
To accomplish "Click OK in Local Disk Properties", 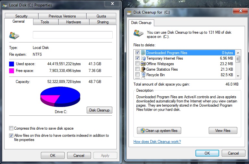I will (x=53, y=156).
